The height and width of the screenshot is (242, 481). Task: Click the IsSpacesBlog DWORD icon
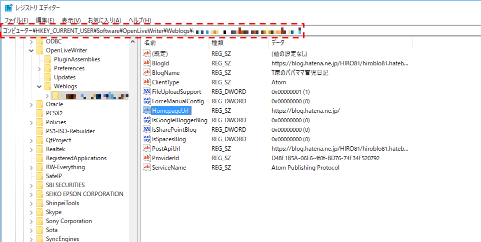point(147,139)
